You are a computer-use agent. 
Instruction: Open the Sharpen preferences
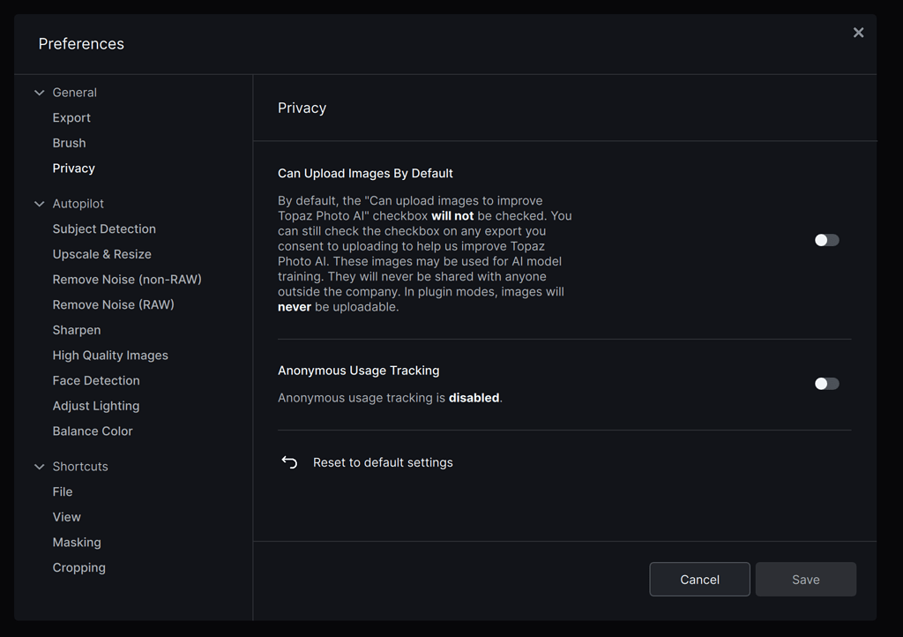(77, 329)
